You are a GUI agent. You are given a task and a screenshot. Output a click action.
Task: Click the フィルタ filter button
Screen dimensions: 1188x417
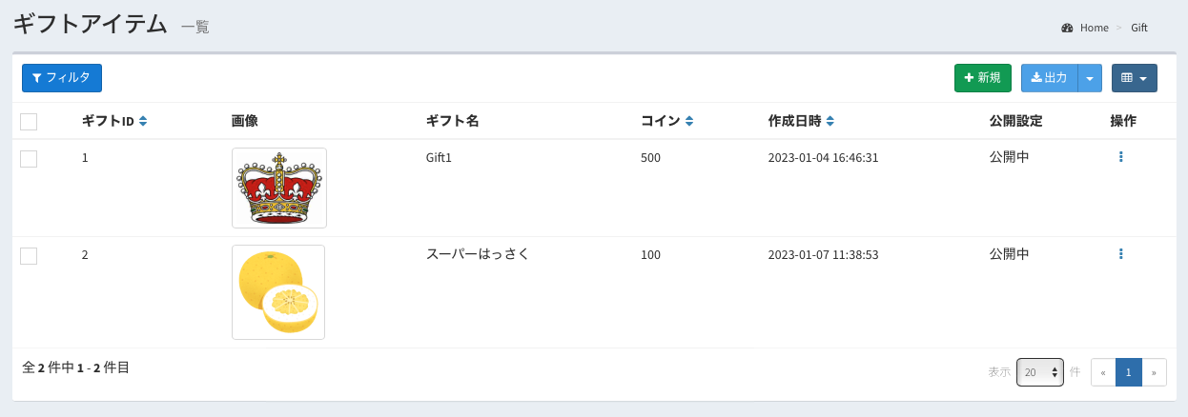pyautogui.click(x=62, y=78)
